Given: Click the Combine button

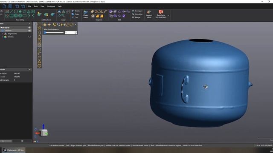Looking at the screenshot, I should [137, 14].
